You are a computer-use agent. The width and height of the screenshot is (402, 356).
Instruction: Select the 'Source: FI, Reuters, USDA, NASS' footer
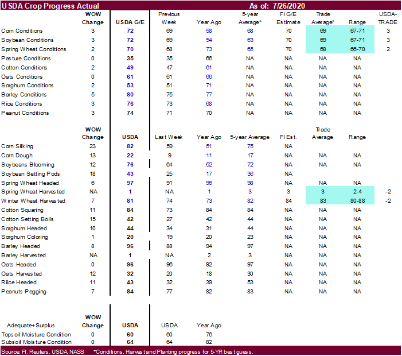[42, 352]
